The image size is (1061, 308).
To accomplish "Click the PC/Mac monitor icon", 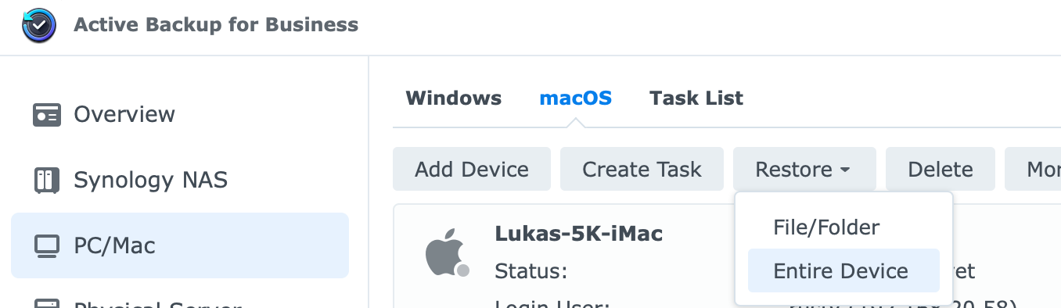I will 47,246.
